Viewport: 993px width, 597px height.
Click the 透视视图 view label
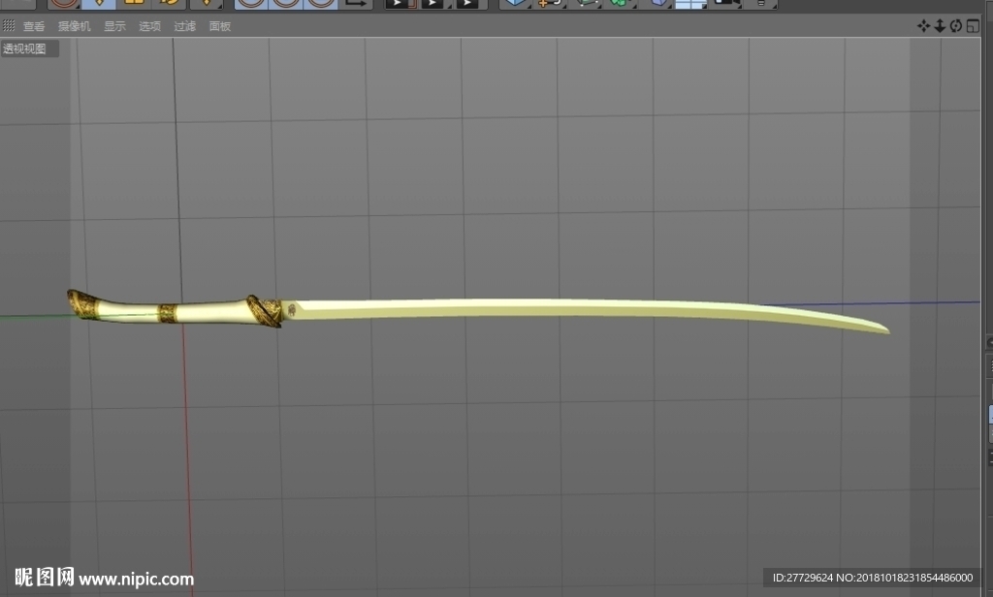click(x=24, y=48)
